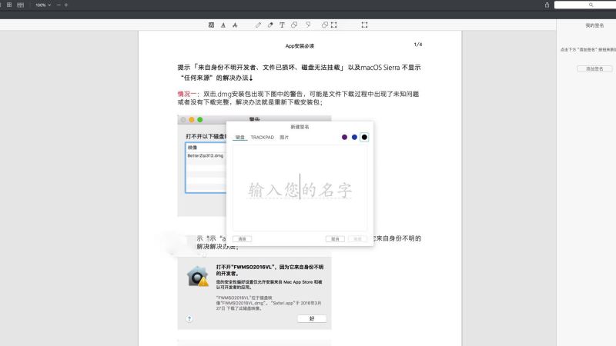This screenshot has height=346, width=616.
Task: Pick the blue signature color
Action: (x=354, y=137)
